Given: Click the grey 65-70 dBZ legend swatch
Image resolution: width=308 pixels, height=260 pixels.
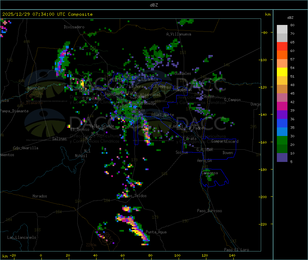Looking at the screenshot, I should [282, 38].
